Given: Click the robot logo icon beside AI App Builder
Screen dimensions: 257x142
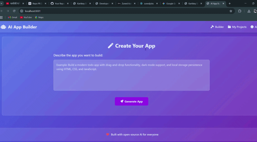Looking at the screenshot, I should point(3,27).
